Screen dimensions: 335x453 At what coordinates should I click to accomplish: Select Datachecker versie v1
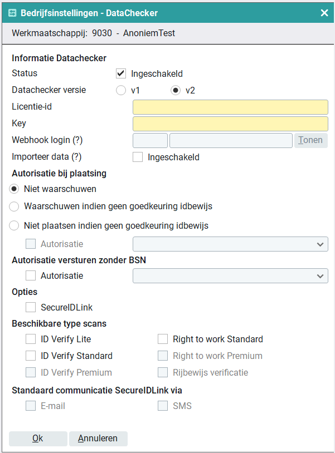point(121,90)
